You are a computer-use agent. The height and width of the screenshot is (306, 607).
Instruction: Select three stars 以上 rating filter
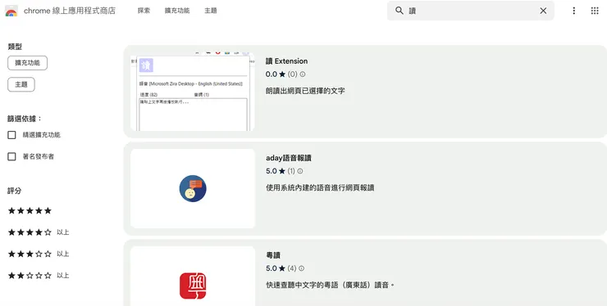(39, 254)
